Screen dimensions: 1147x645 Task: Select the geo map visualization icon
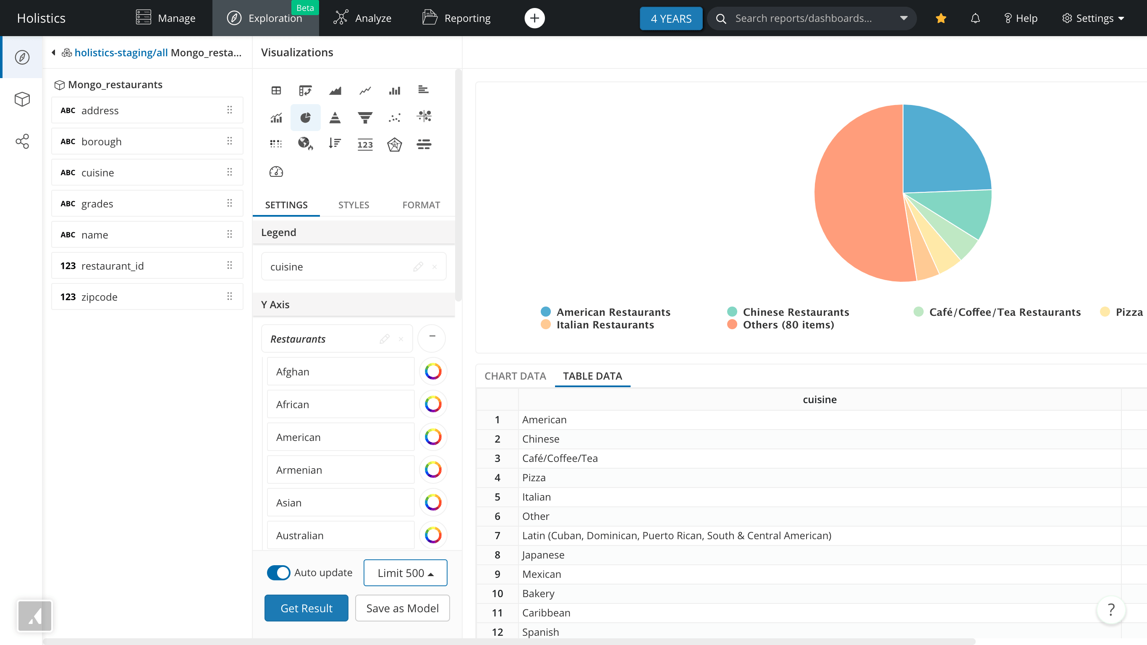coord(305,144)
